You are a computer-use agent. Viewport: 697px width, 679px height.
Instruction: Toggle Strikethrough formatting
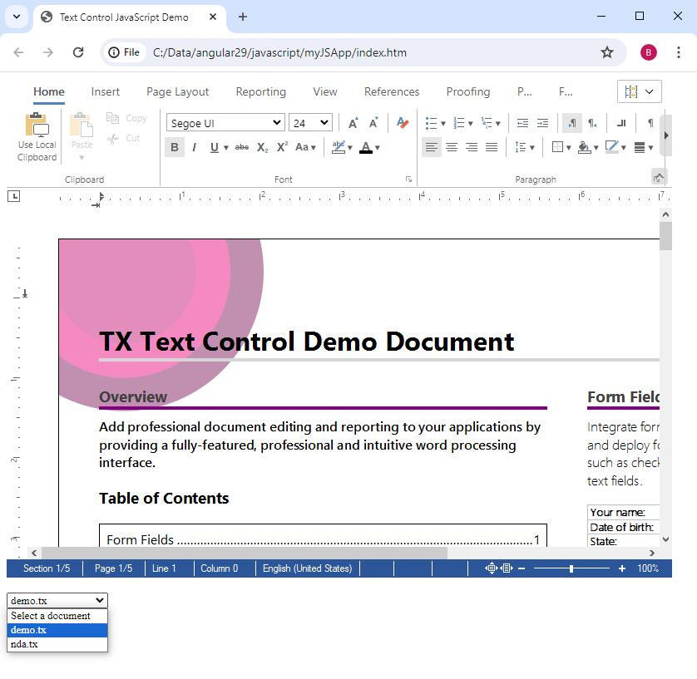242,147
